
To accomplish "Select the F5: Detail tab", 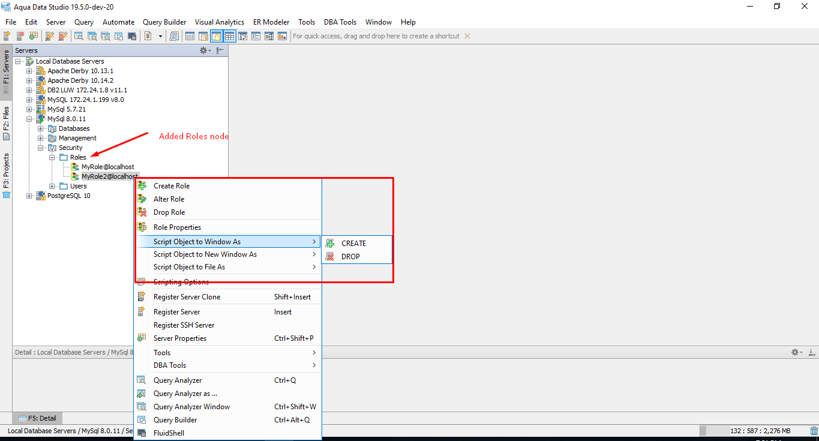I will click(37, 418).
